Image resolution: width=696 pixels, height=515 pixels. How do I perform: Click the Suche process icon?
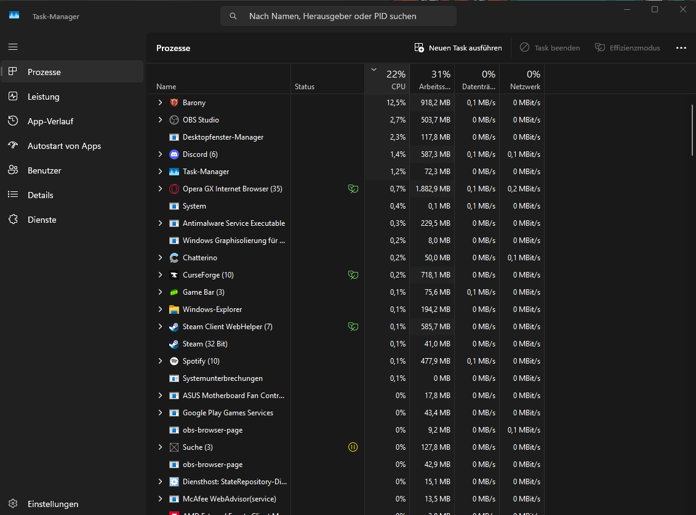click(x=174, y=447)
